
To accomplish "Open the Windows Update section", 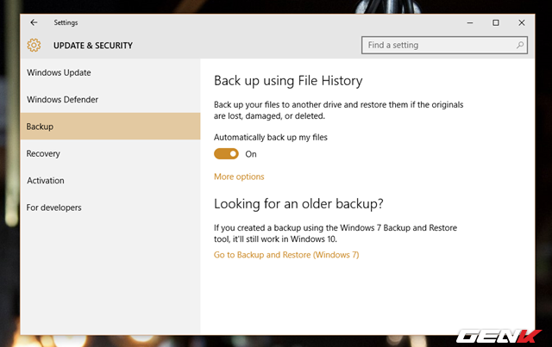I will [x=110, y=72].
